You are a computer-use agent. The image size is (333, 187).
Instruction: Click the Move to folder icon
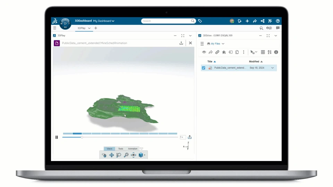pyautogui.click(x=230, y=52)
